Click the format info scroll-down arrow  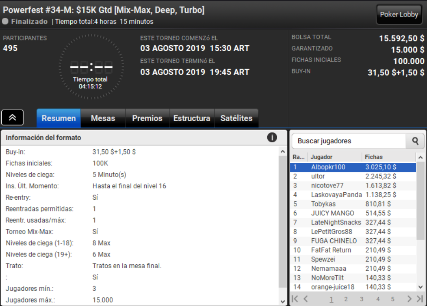[x=282, y=301]
